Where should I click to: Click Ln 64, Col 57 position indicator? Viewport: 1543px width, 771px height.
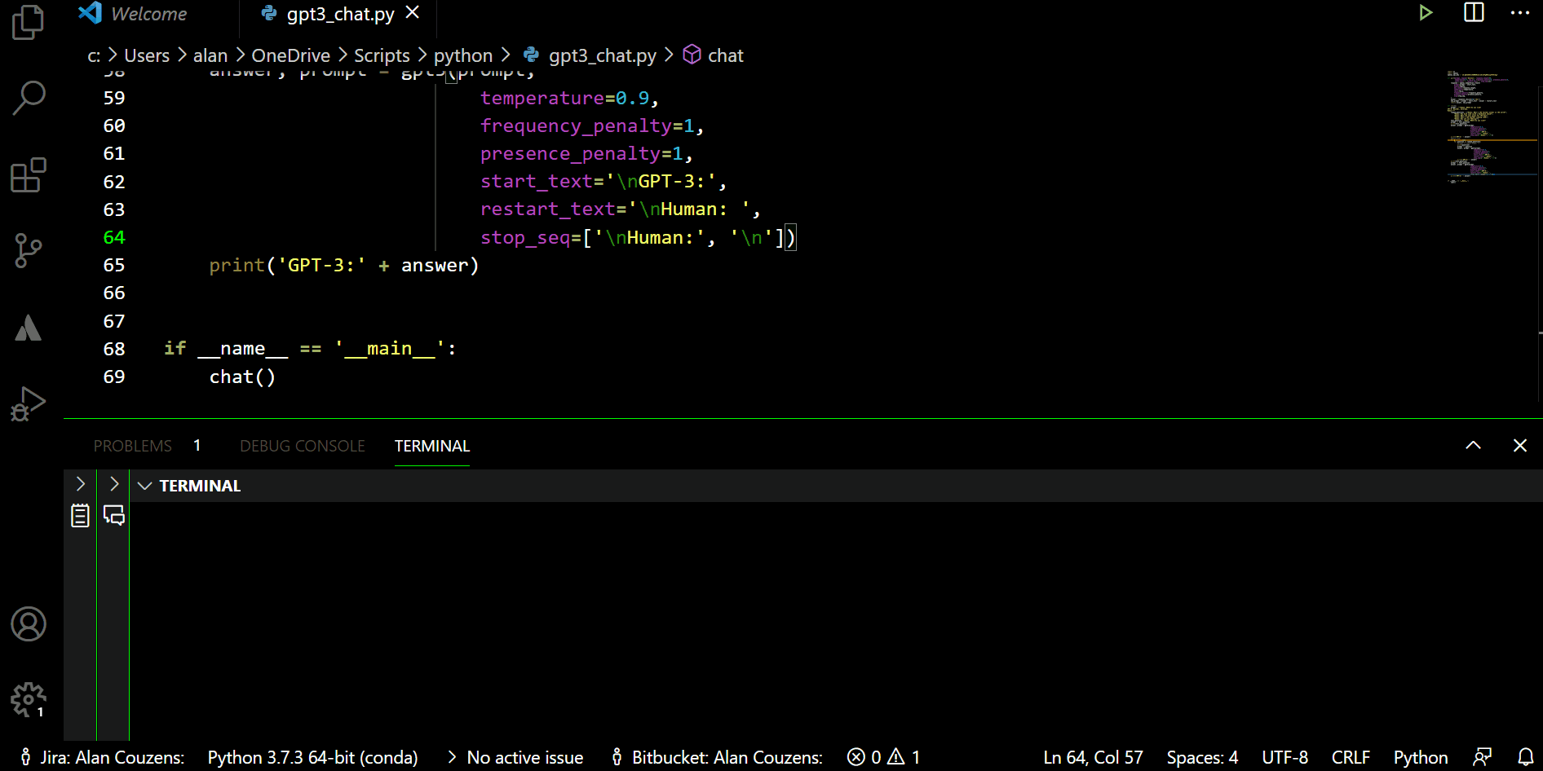[1093, 757]
